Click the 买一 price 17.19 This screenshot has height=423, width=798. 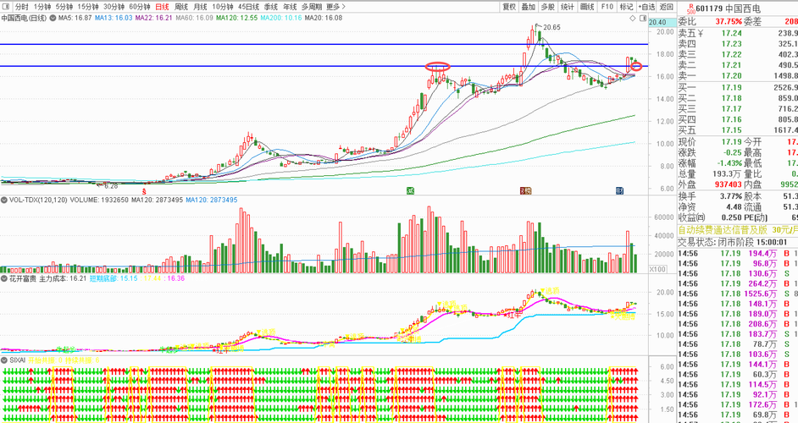[731, 88]
